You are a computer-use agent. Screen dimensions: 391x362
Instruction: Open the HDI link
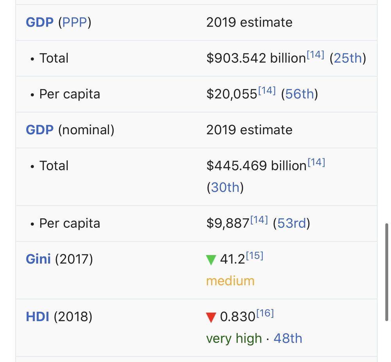click(x=38, y=317)
